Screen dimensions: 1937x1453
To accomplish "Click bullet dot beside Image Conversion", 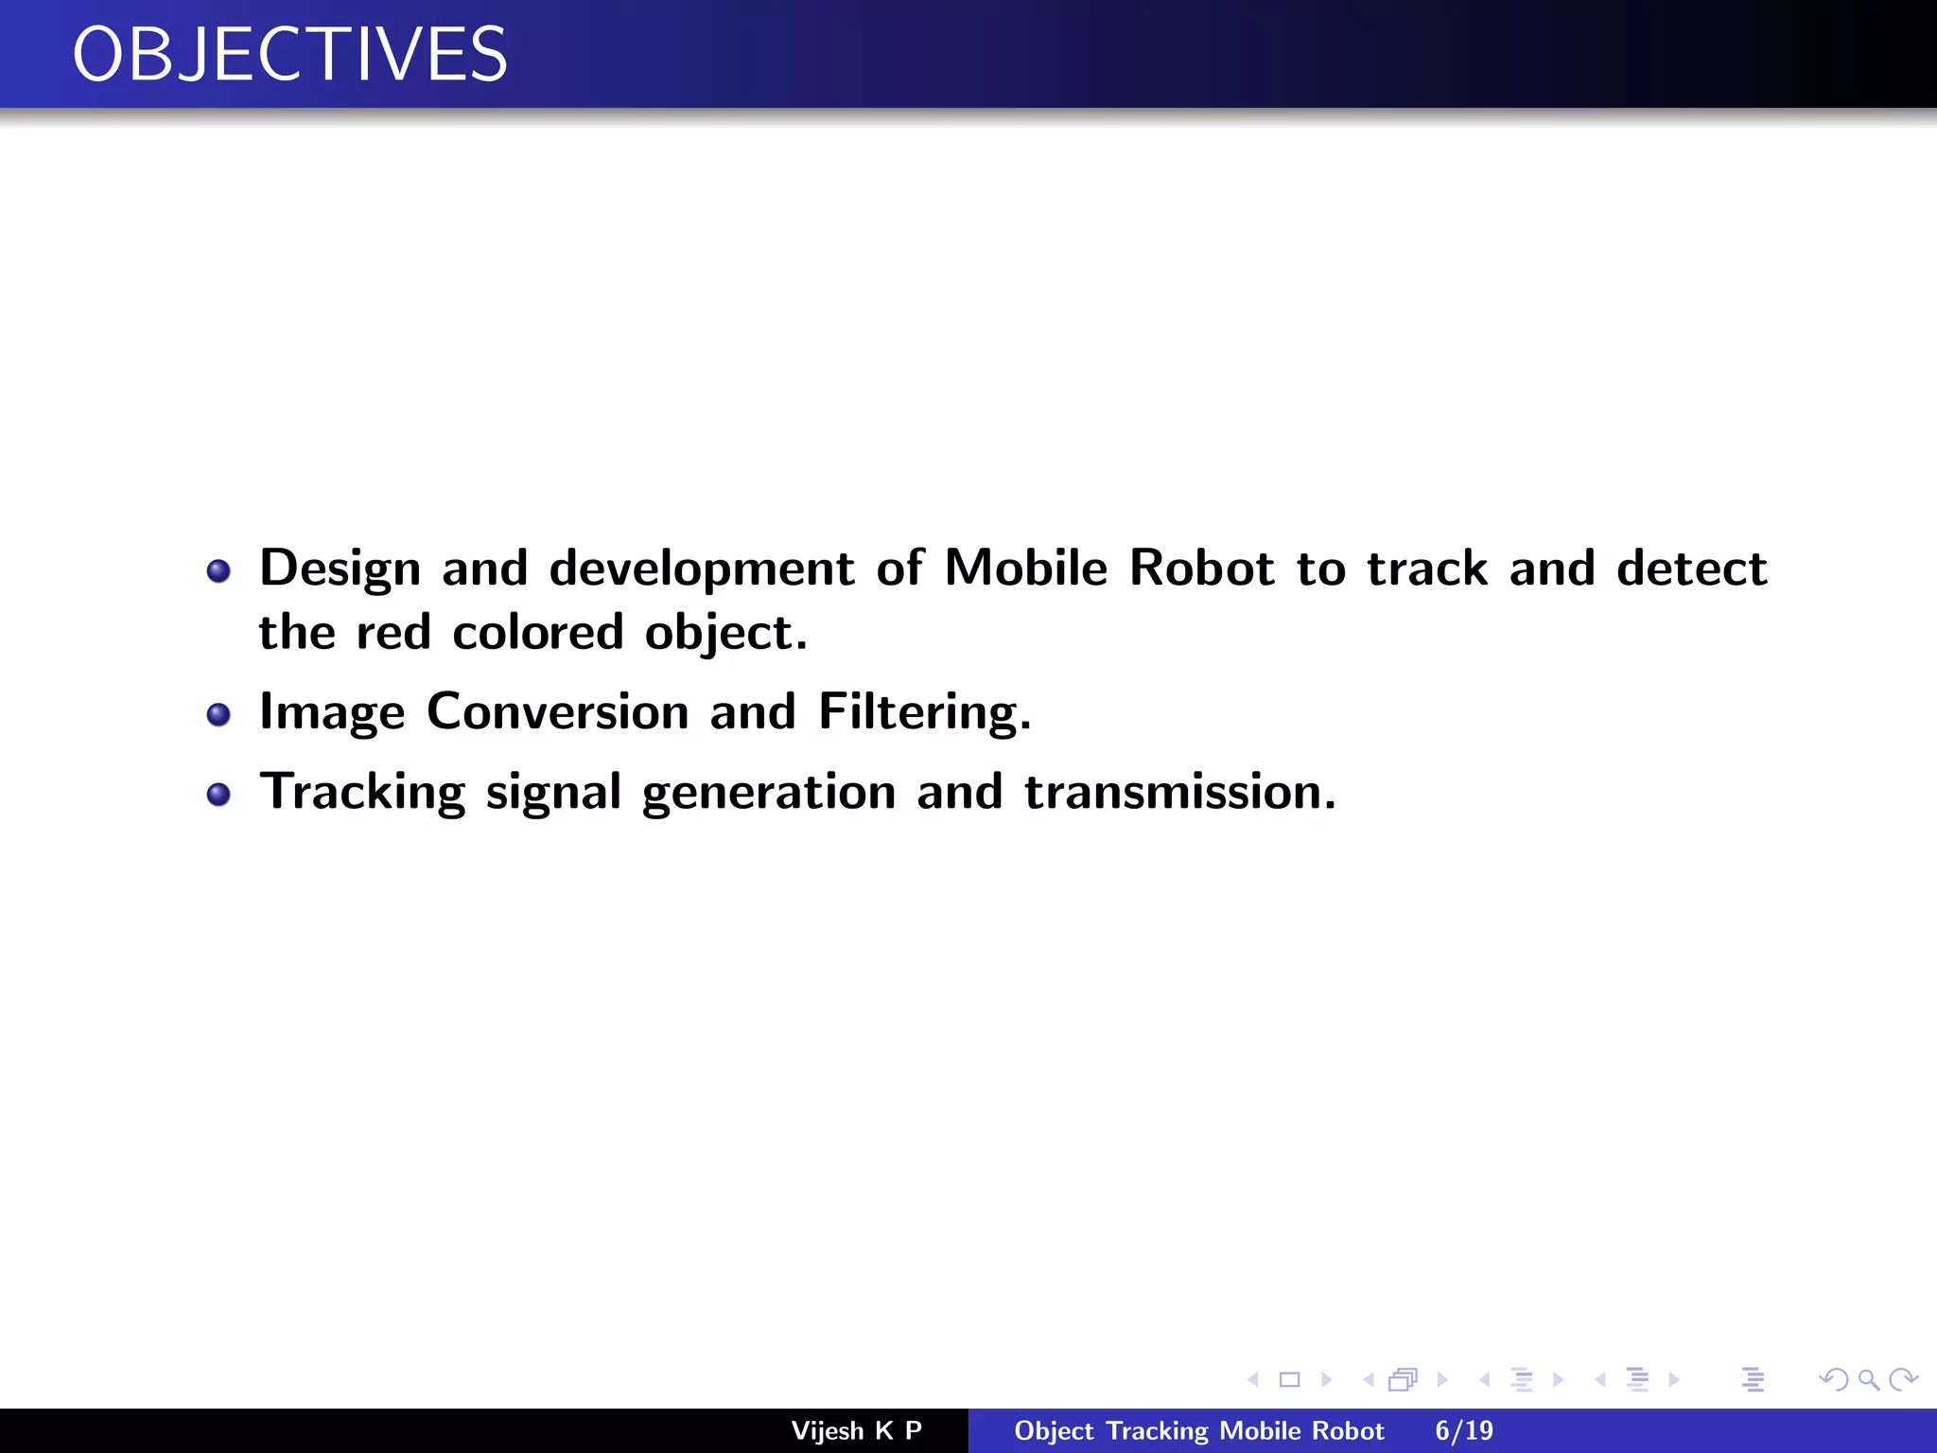I will 218,714.
